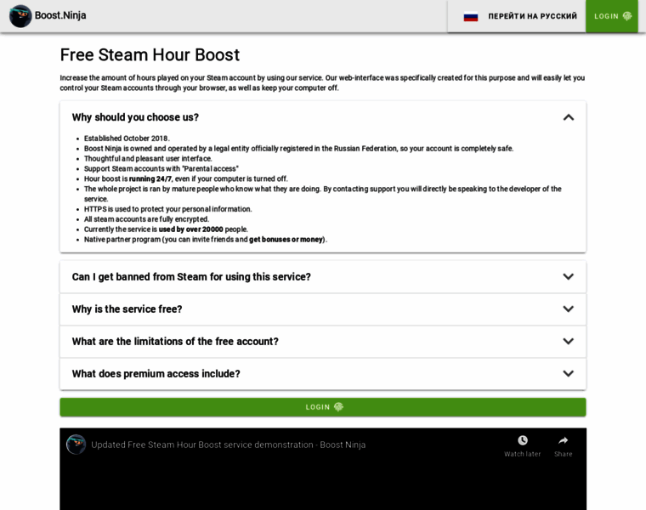This screenshot has width=646, height=510.
Task: Click the LOGIN button in the header
Action: coord(612,16)
